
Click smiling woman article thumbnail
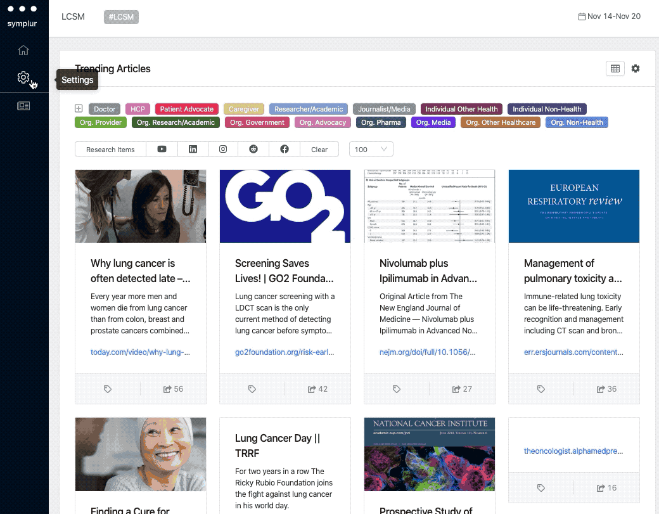pos(141,454)
